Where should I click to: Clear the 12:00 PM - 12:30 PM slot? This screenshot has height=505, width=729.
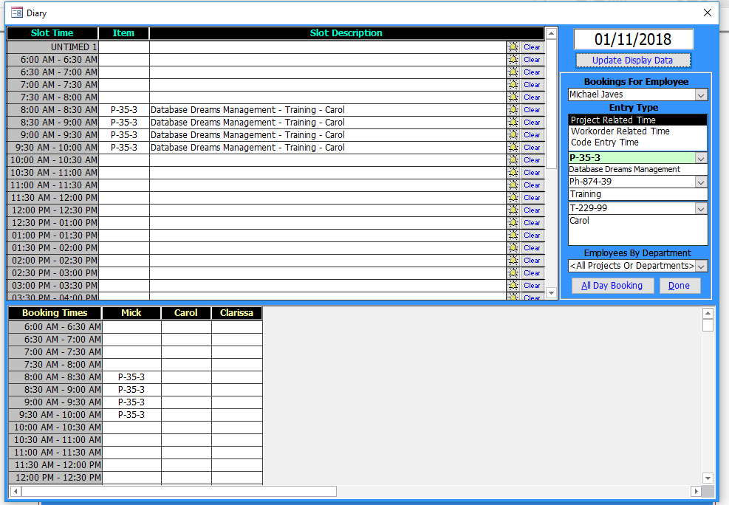coord(532,210)
